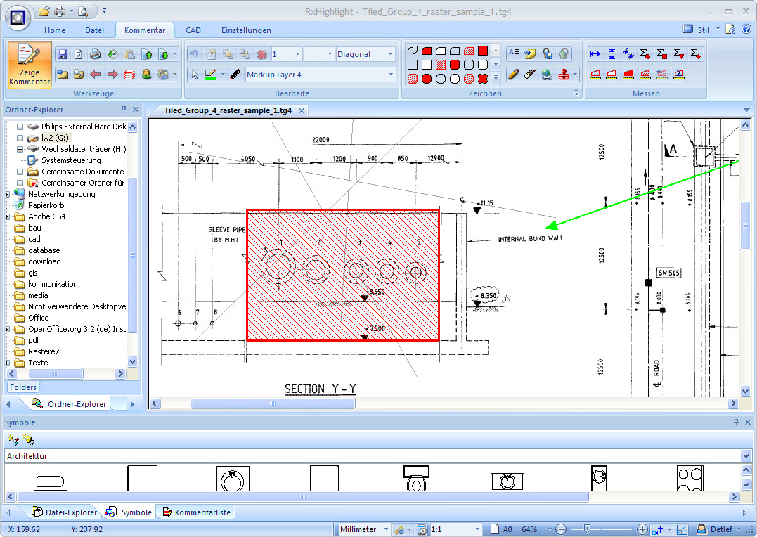Click the zoom slider in status bar
The width and height of the screenshot is (757, 537).
coord(586,529)
